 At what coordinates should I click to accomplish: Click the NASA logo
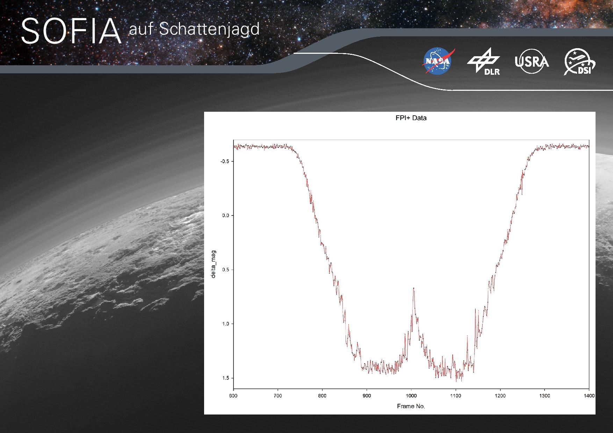tap(439, 61)
